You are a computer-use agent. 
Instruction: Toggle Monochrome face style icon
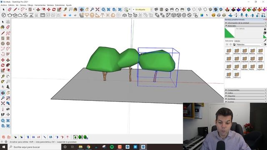tap(221, 10)
